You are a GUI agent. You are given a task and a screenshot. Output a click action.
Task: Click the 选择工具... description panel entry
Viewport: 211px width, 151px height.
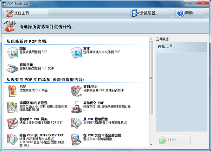pyautogui.click(x=181, y=47)
